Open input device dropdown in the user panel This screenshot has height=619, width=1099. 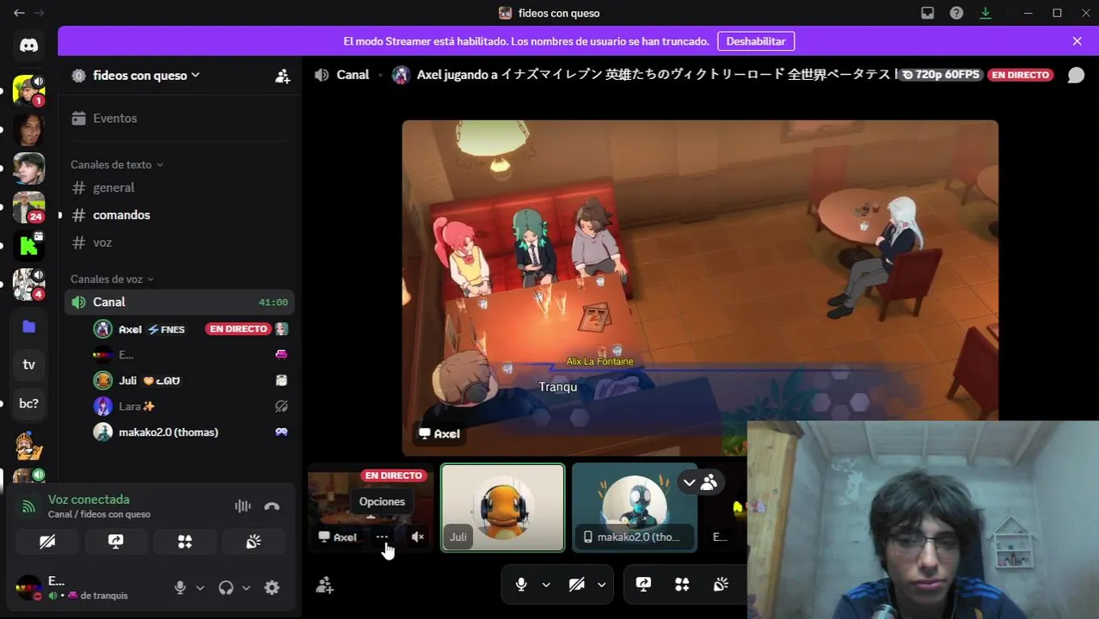click(200, 588)
